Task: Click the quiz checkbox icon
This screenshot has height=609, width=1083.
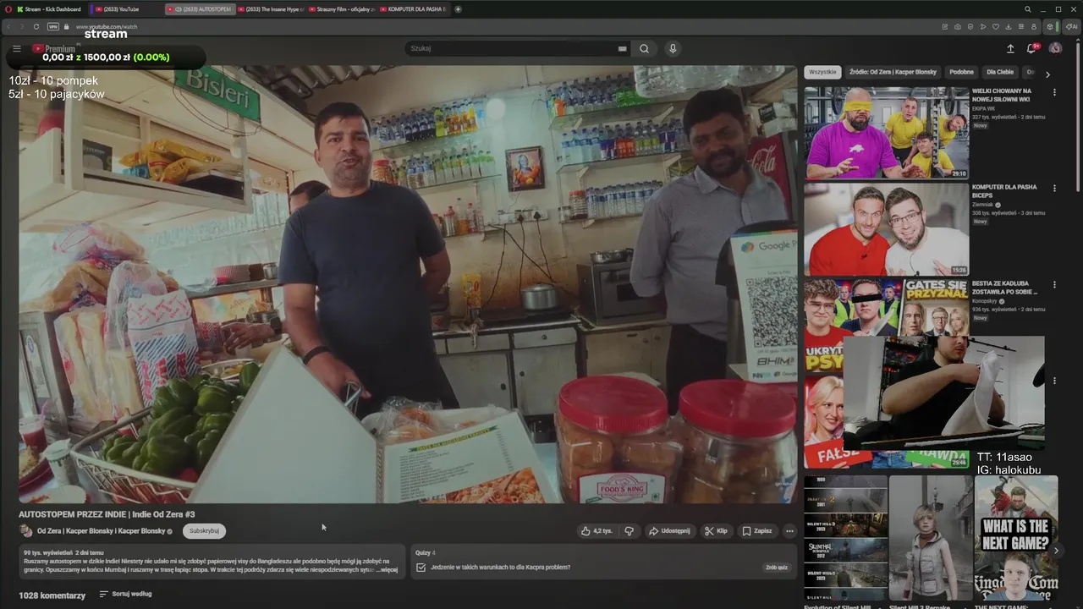Action: pos(421,568)
